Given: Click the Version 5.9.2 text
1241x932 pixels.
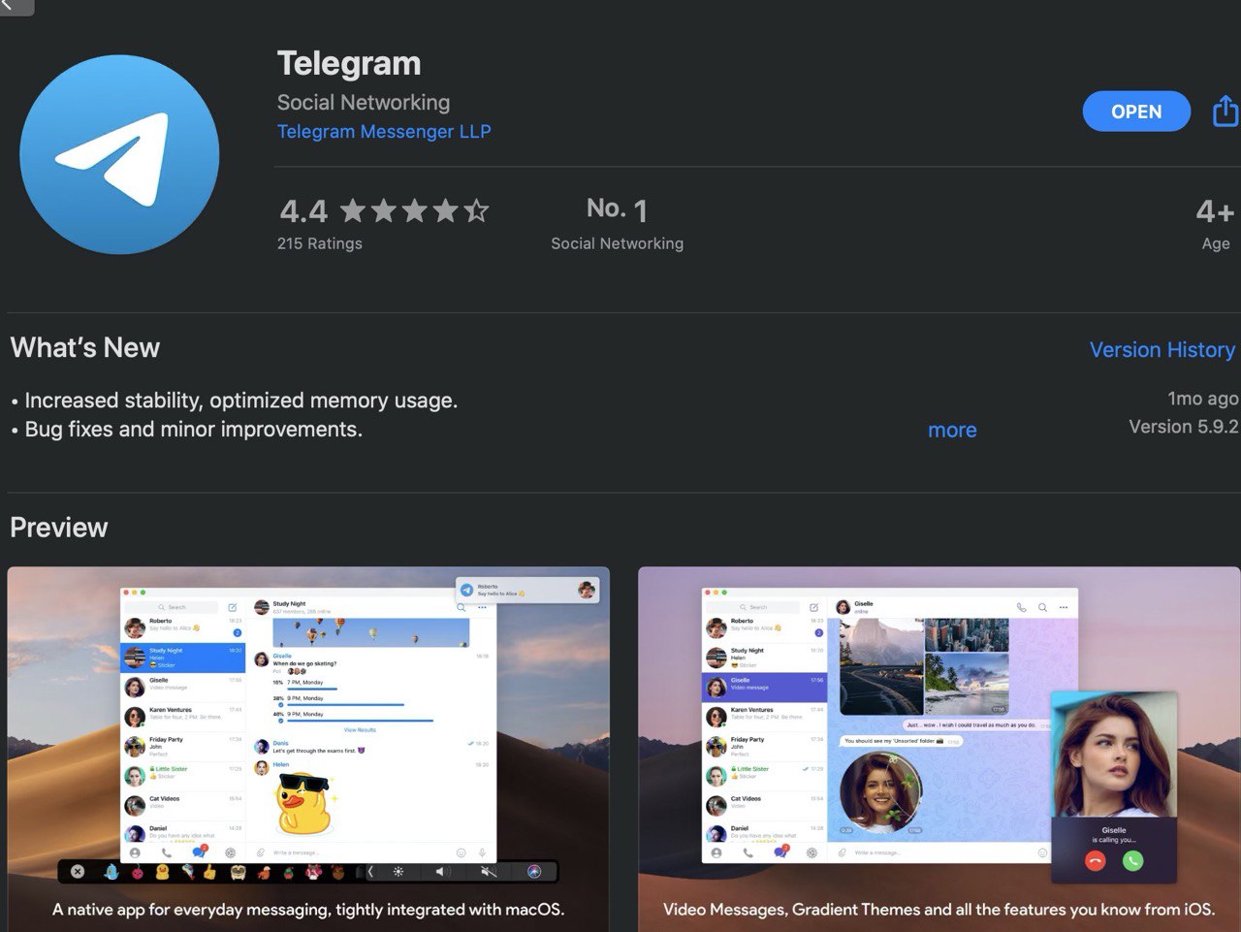Looking at the screenshot, I should (x=1184, y=427).
